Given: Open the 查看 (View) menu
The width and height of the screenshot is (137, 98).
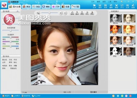Looking at the screenshot, I should coord(104,2).
